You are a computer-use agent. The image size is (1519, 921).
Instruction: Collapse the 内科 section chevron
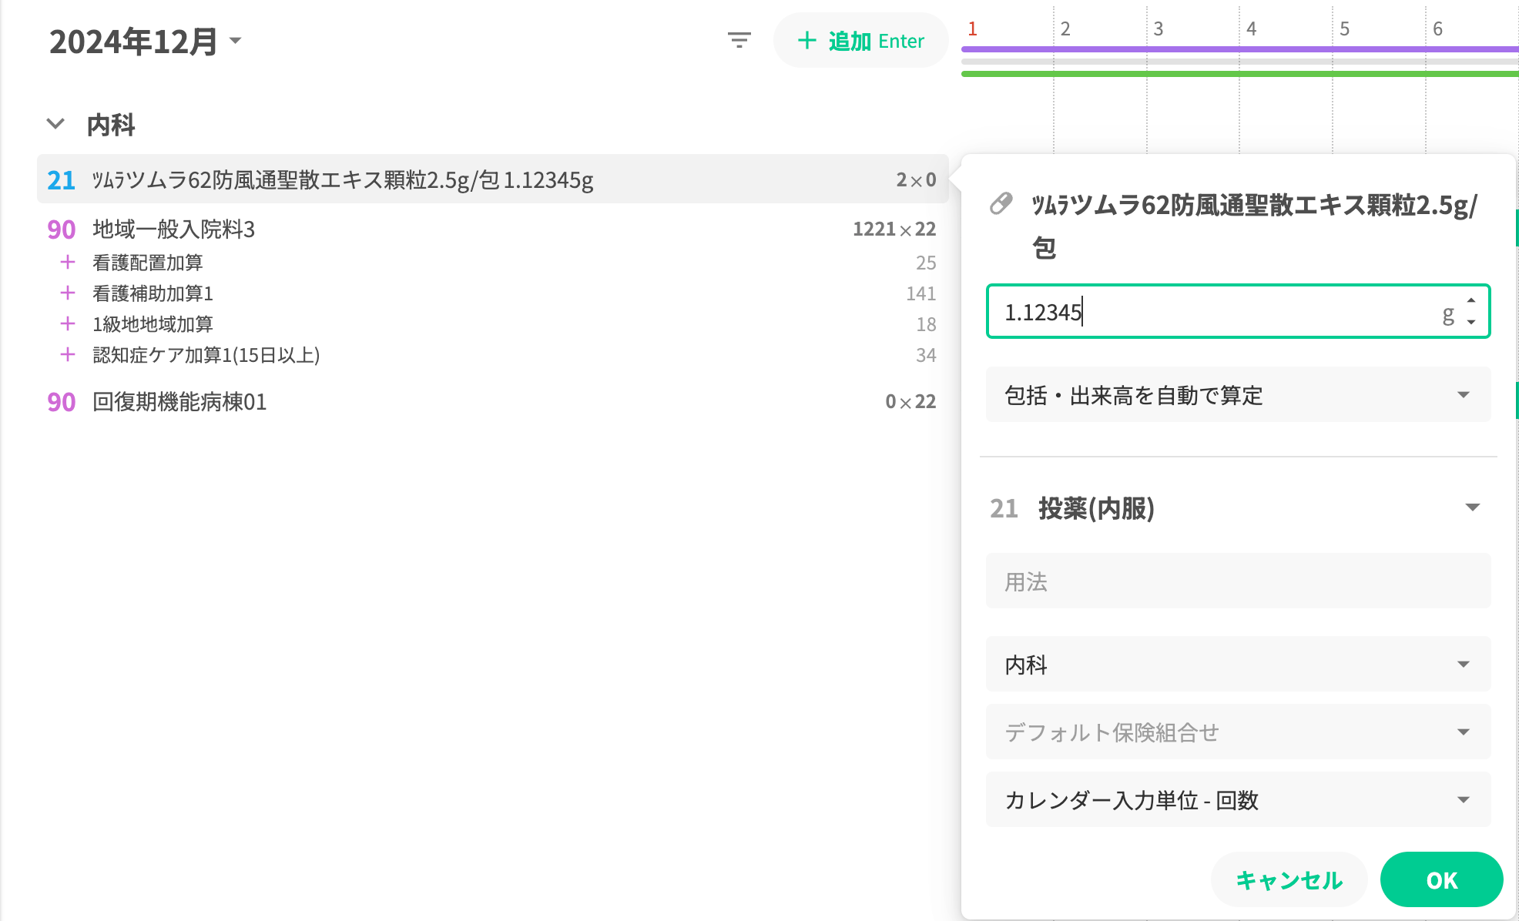pyautogui.click(x=55, y=124)
